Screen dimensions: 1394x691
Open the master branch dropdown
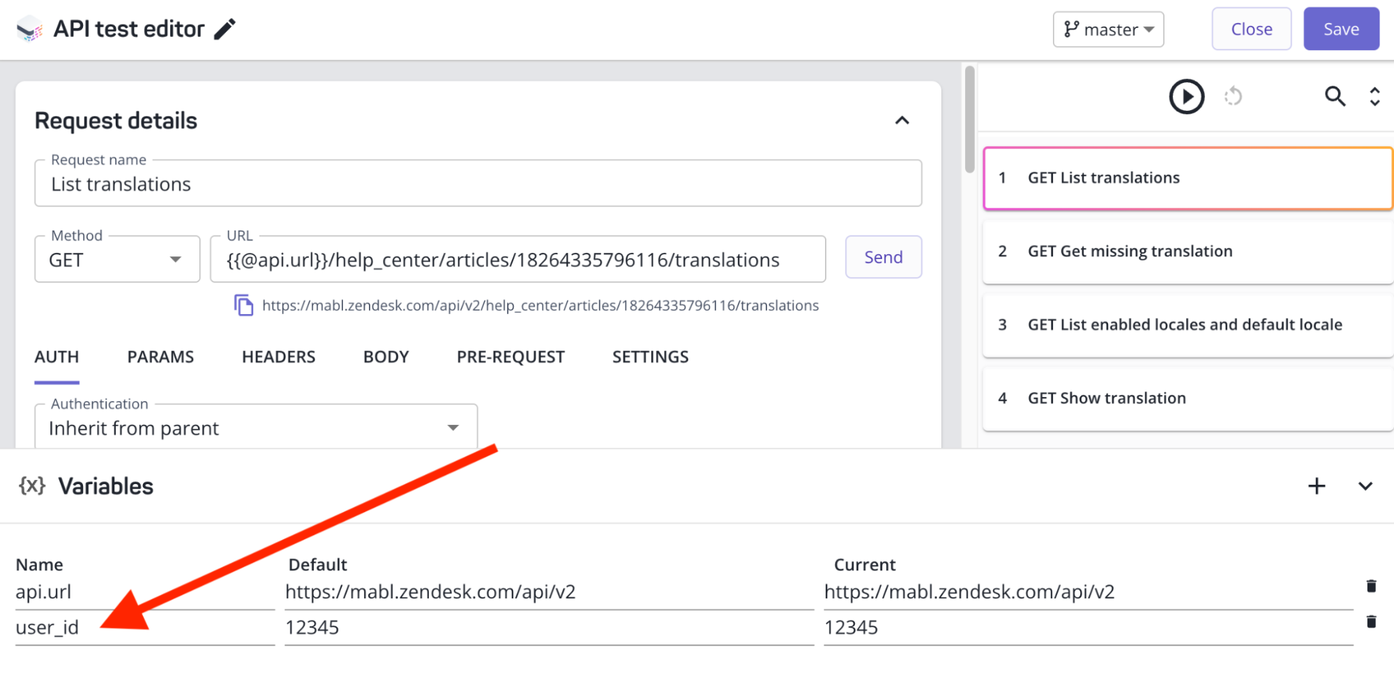[1108, 29]
